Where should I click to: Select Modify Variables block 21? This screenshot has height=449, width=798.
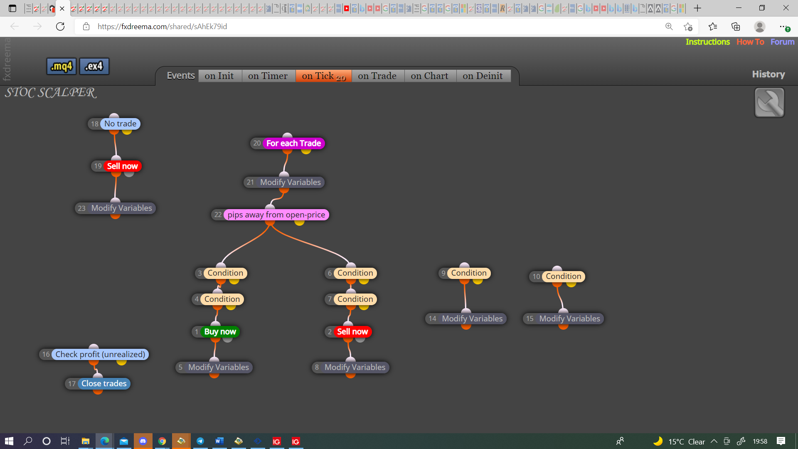pos(284,182)
